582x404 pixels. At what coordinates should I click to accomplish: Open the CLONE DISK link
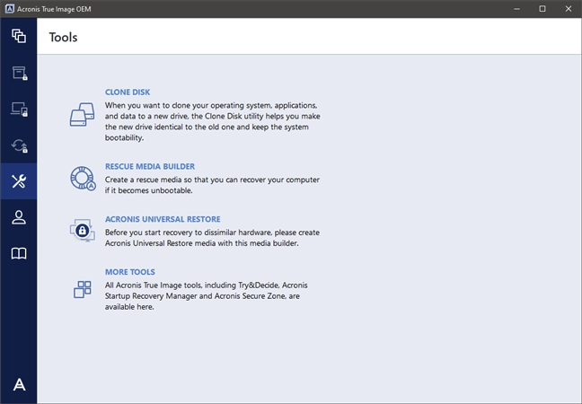pos(128,92)
